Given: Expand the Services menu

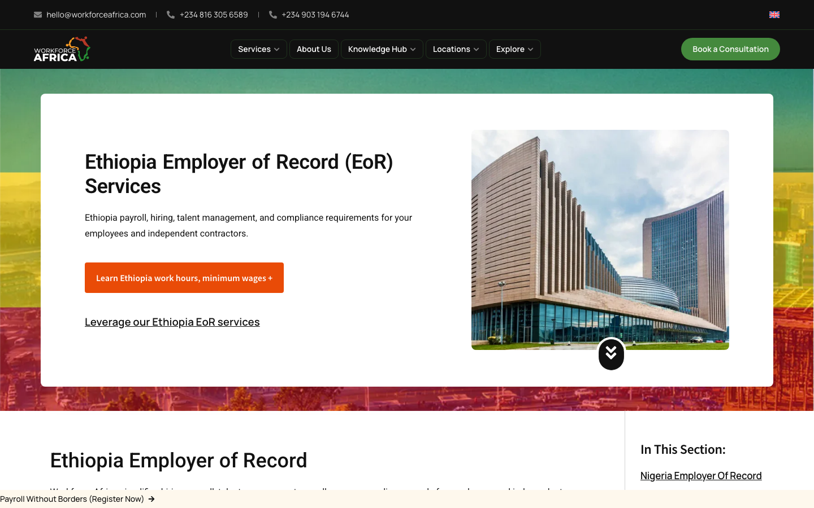Looking at the screenshot, I should 259,49.
